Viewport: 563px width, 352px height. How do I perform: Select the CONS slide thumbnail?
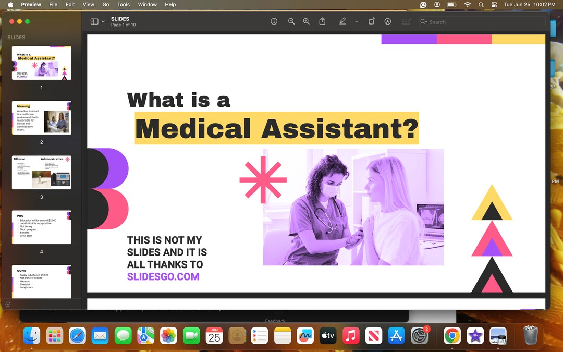41,281
